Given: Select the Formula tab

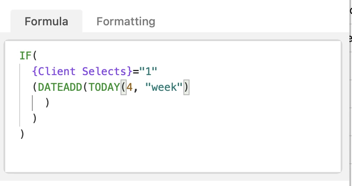Looking at the screenshot, I should [46, 21].
